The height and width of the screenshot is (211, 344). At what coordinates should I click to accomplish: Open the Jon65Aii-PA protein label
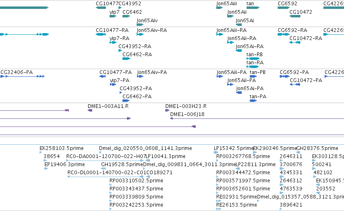click(242, 80)
